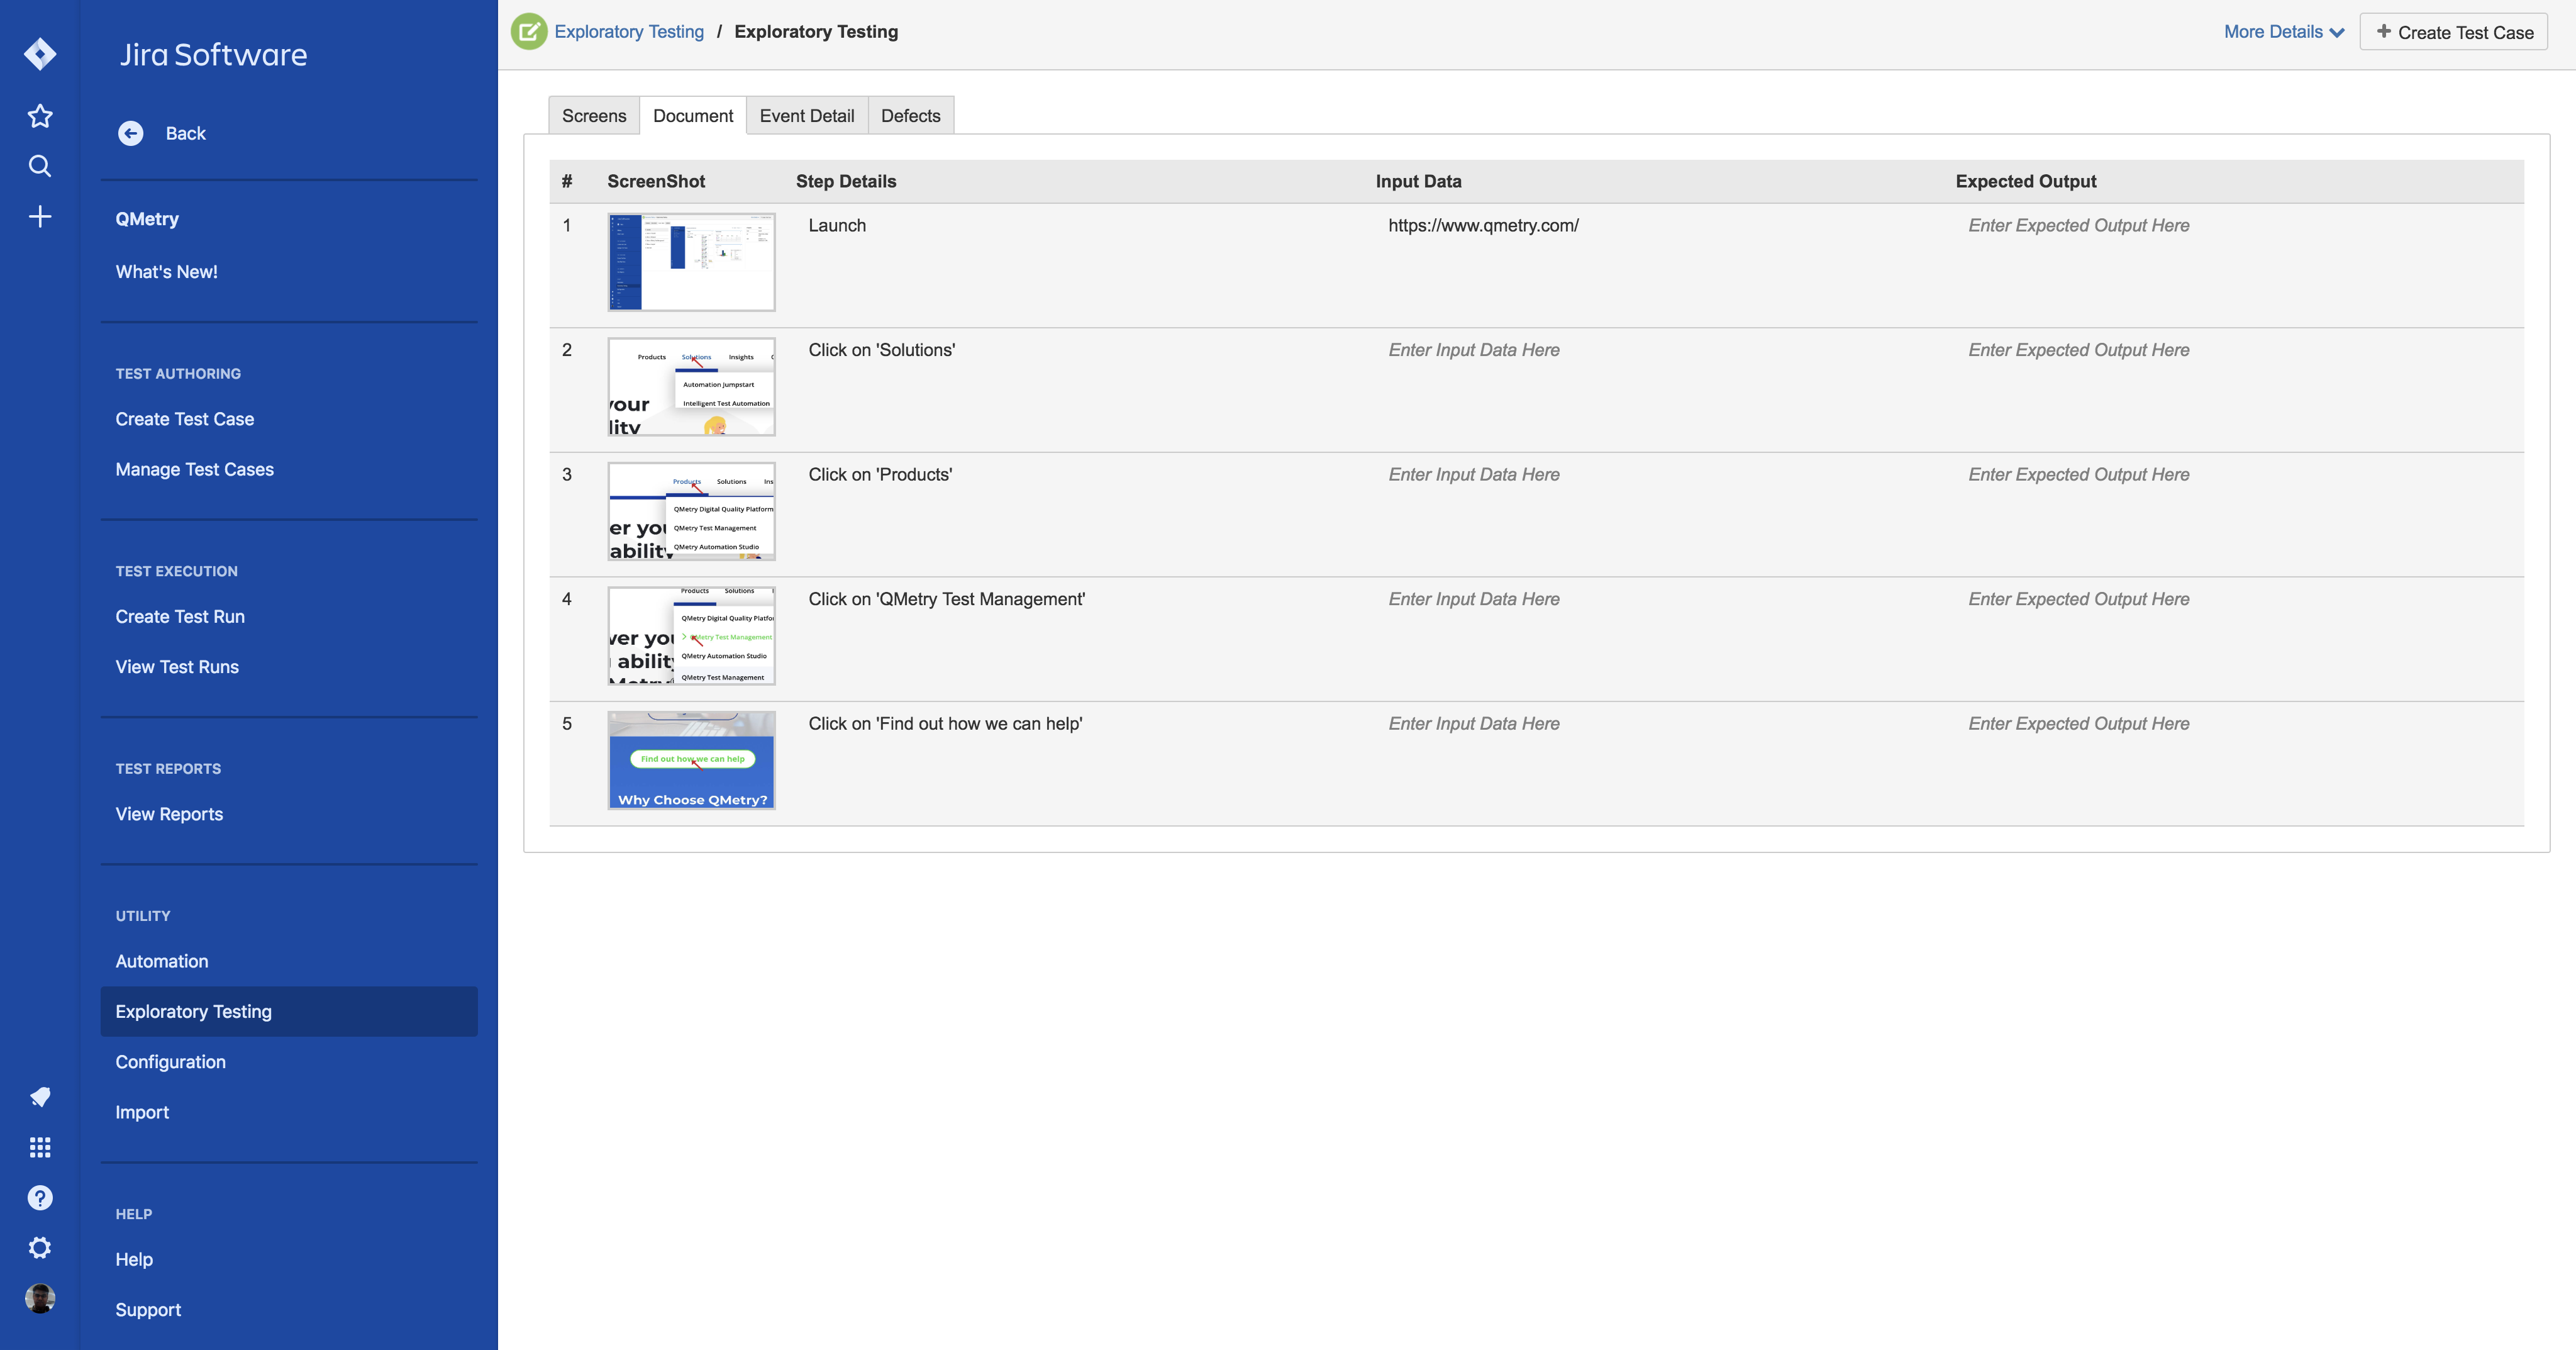Go to Automation under Utility
Image resolution: width=2576 pixels, height=1350 pixels.
coord(162,961)
